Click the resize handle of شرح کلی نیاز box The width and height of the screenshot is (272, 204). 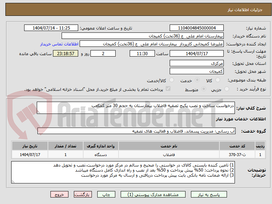39,112
